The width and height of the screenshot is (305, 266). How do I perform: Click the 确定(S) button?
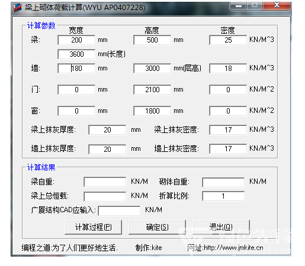[x=157, y=227]
